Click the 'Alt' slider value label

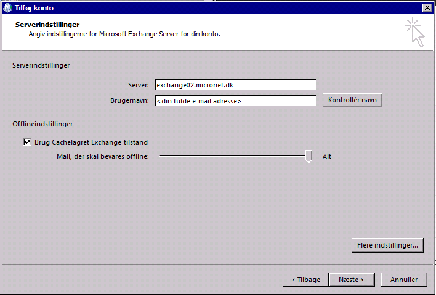pos(327,156)
